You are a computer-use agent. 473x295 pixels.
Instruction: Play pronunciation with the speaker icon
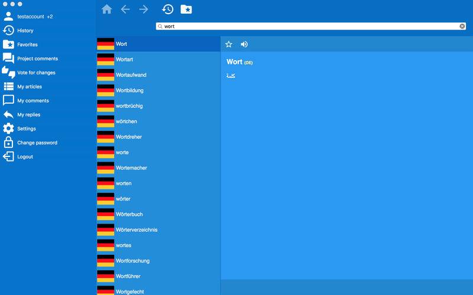(244, 45)
